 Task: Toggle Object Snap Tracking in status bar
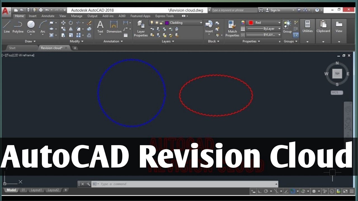click(286, 191)
